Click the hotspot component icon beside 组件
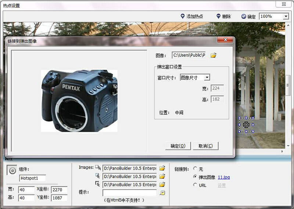The height and width of the screenshot is (209, 294). tap(12, 170)
